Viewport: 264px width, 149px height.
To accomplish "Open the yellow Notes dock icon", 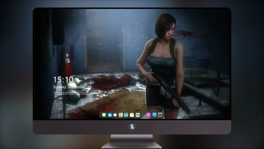I will click(132, 115).
